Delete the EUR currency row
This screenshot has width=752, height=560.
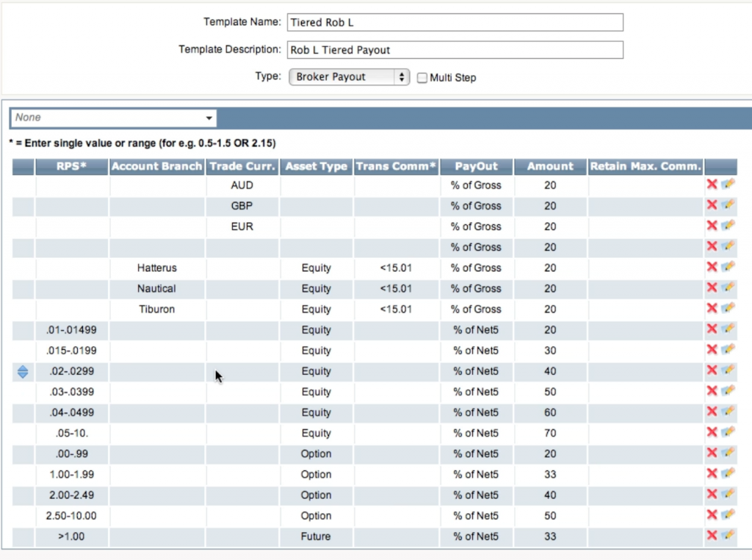(712, 226)
